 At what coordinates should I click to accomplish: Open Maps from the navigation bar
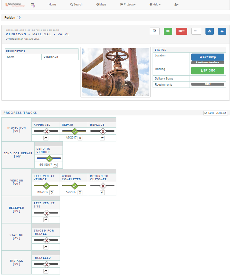coord(101,4)
